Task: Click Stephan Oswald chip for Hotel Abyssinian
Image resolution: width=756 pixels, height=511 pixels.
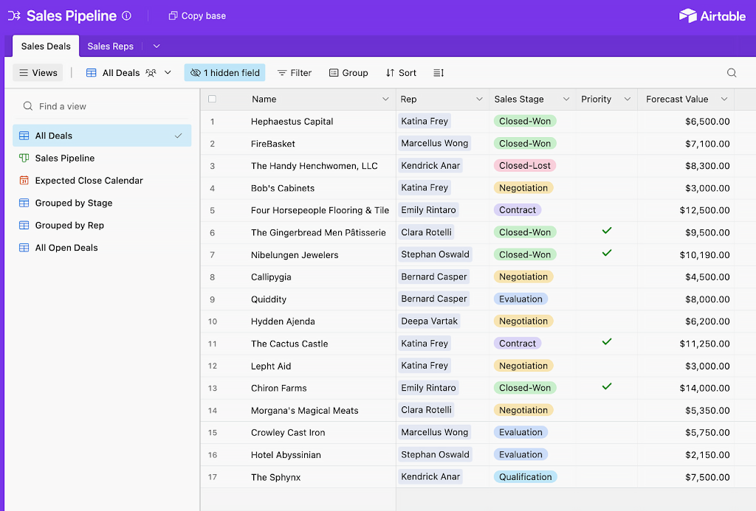Action: [435, 455]
